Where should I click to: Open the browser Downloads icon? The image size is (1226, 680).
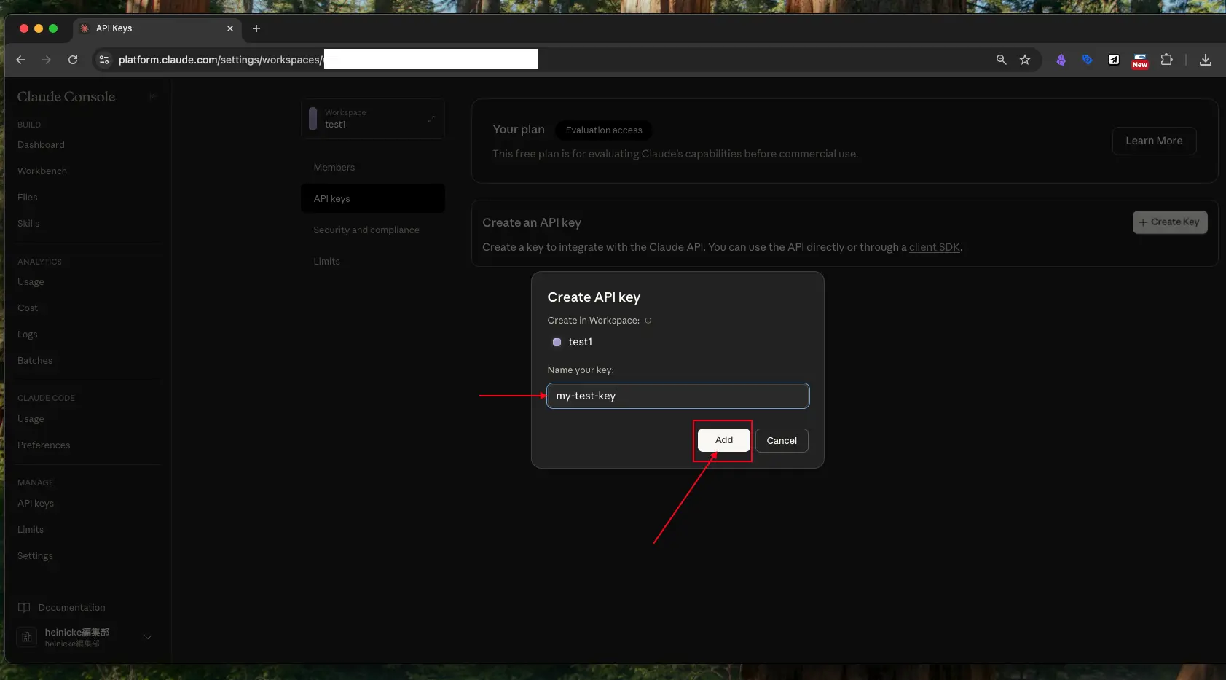click(x=1206, y=60)
